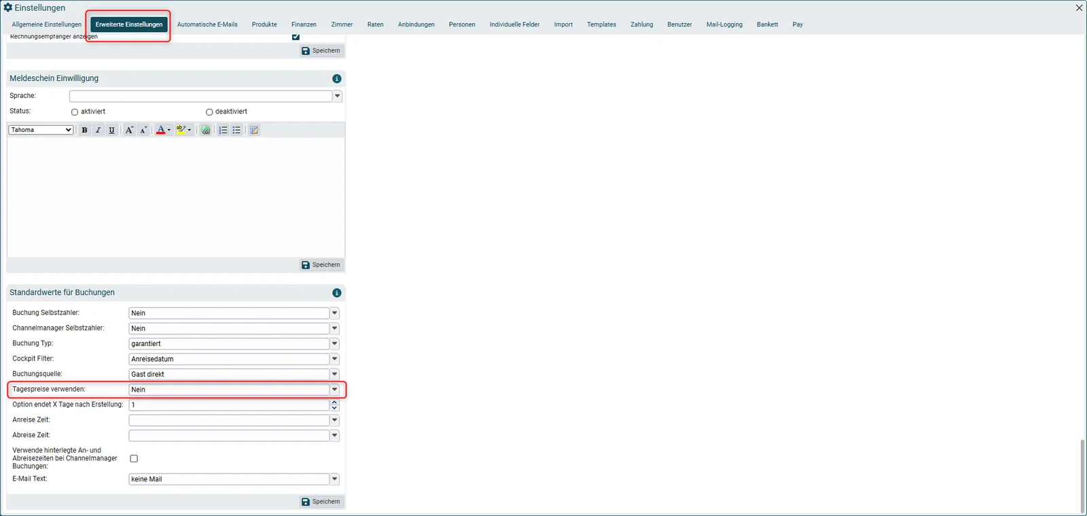Insert a numbered list
The width and height of the screenshot is (1087, 516).
tap(223, 130)
